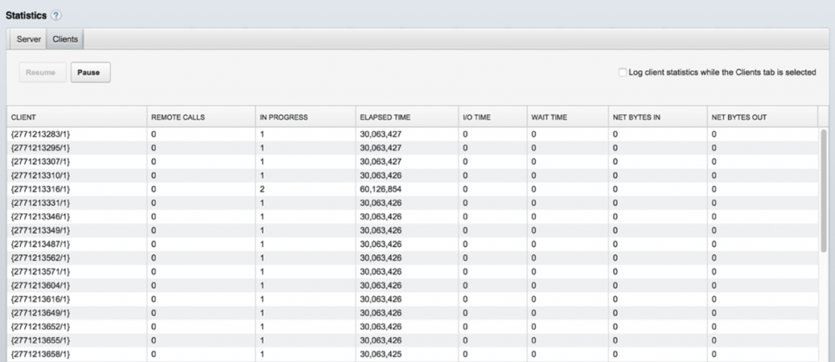Select client row {2771213658/1}
This screenshot has width=835, height=362.
(412, 354)
